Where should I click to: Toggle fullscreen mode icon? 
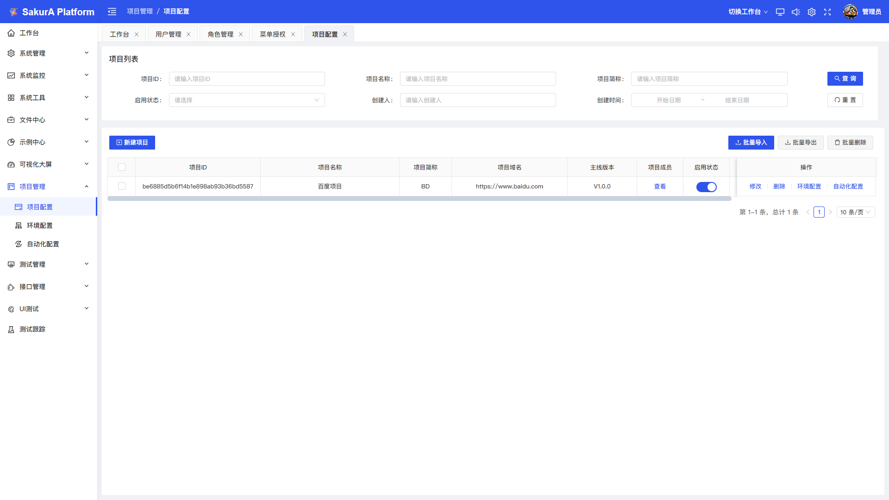pyautogui.click(x=827, y=12)
